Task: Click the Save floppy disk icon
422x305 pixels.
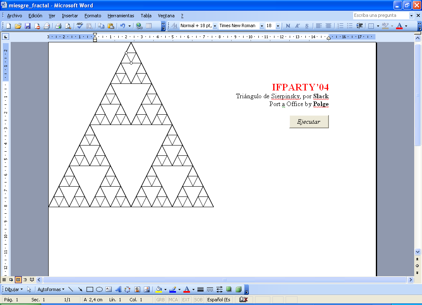Action: coord(28,26)
